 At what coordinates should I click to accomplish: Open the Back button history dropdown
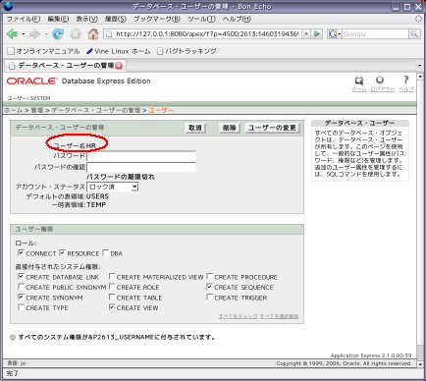pos(24,34)
